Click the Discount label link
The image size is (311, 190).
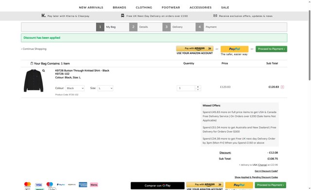[x=225, y=153]
